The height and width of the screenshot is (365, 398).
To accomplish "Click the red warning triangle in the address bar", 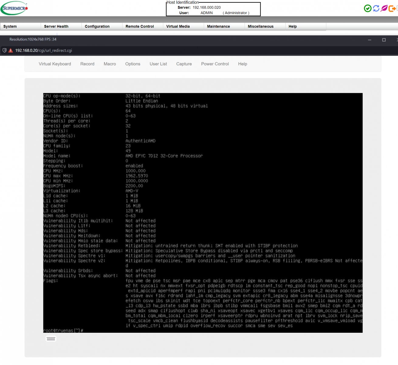I will 11,50.
